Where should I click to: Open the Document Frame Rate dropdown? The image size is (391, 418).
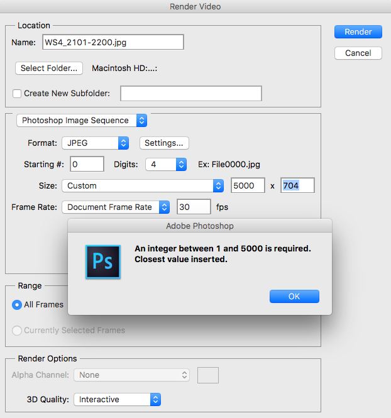(116, 207)
